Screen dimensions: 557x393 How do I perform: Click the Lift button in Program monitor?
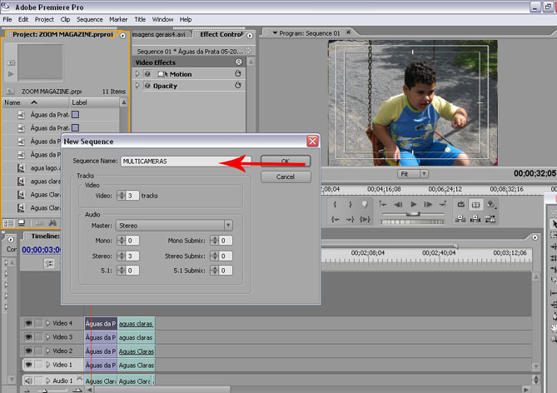pos(460,219)
